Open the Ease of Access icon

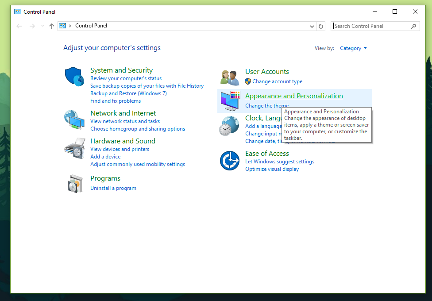coord(230,161)
